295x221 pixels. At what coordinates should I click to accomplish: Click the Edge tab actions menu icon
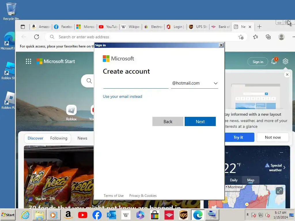(23, 27)
